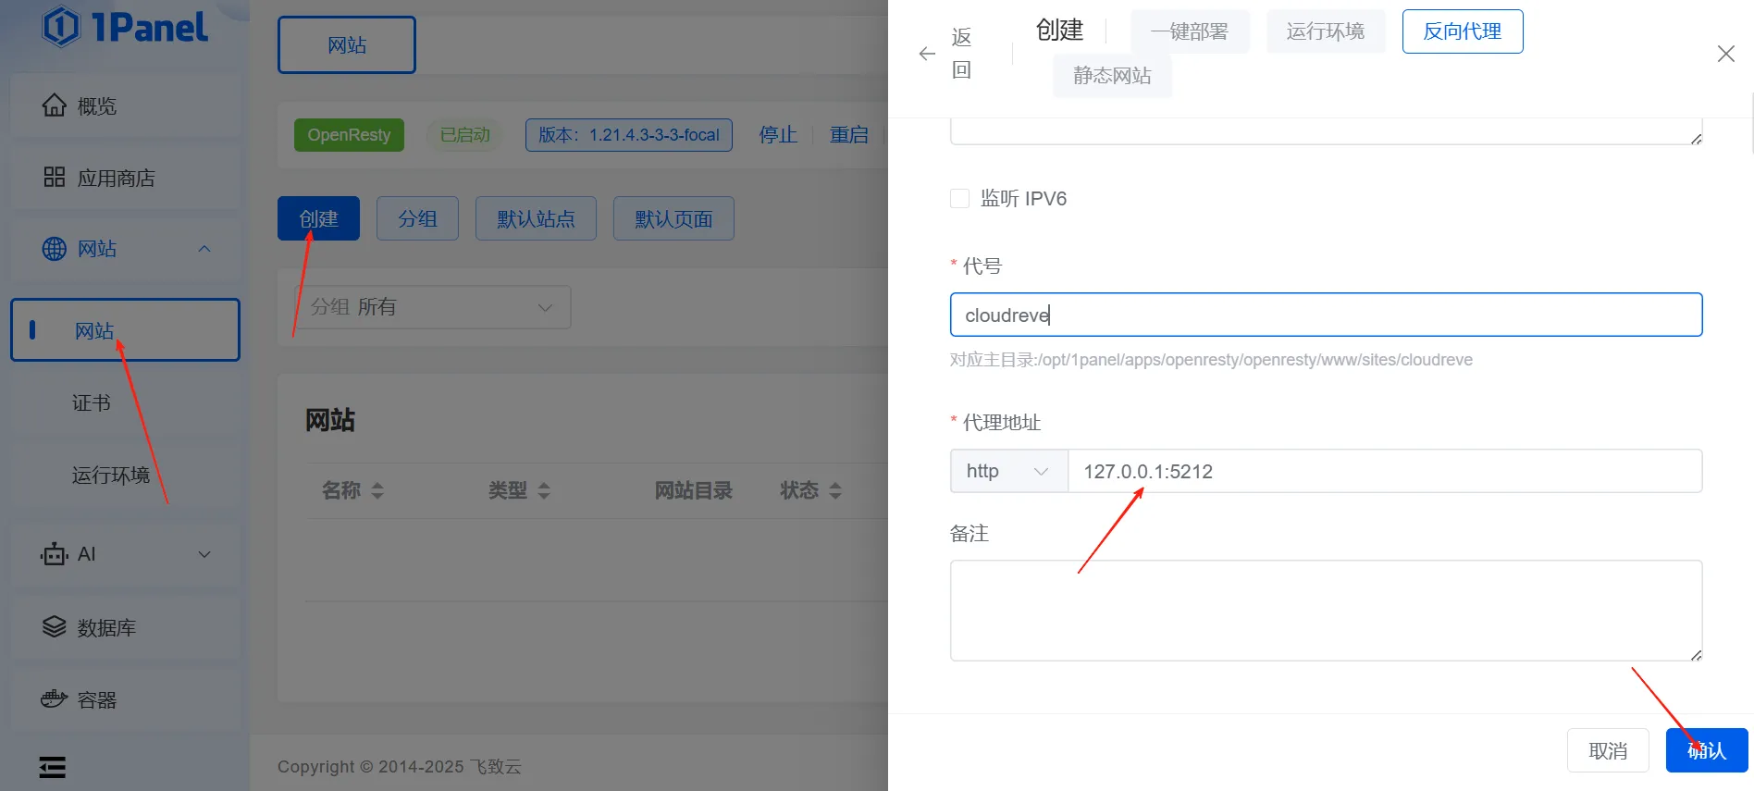Select the 运行环境 tab in drawer
1754x791 pixels.
pyautogui.click(x=1325, y=31)
